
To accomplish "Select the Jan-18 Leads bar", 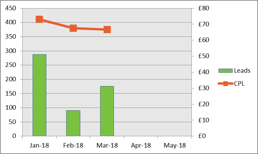I will point(39,95).
